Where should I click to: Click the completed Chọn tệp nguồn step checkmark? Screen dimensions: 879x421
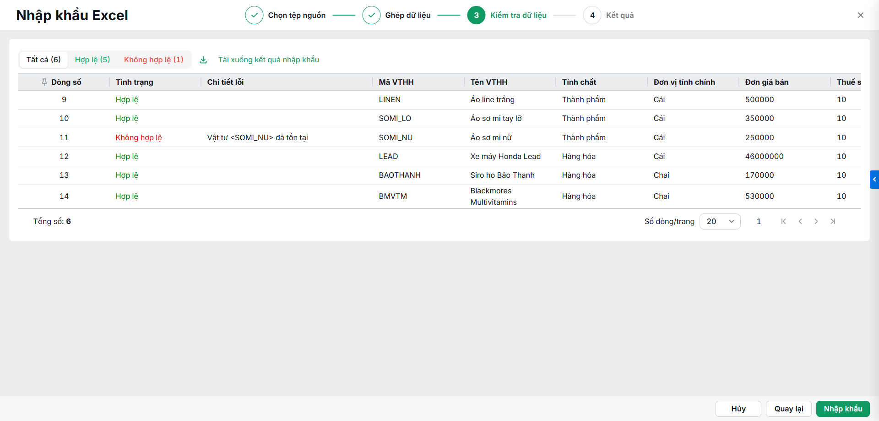[254, 15]
